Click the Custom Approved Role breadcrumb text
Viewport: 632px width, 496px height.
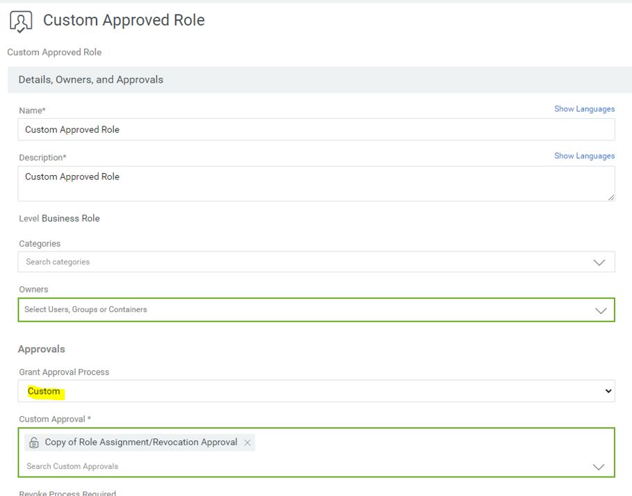tap(54, 52)
